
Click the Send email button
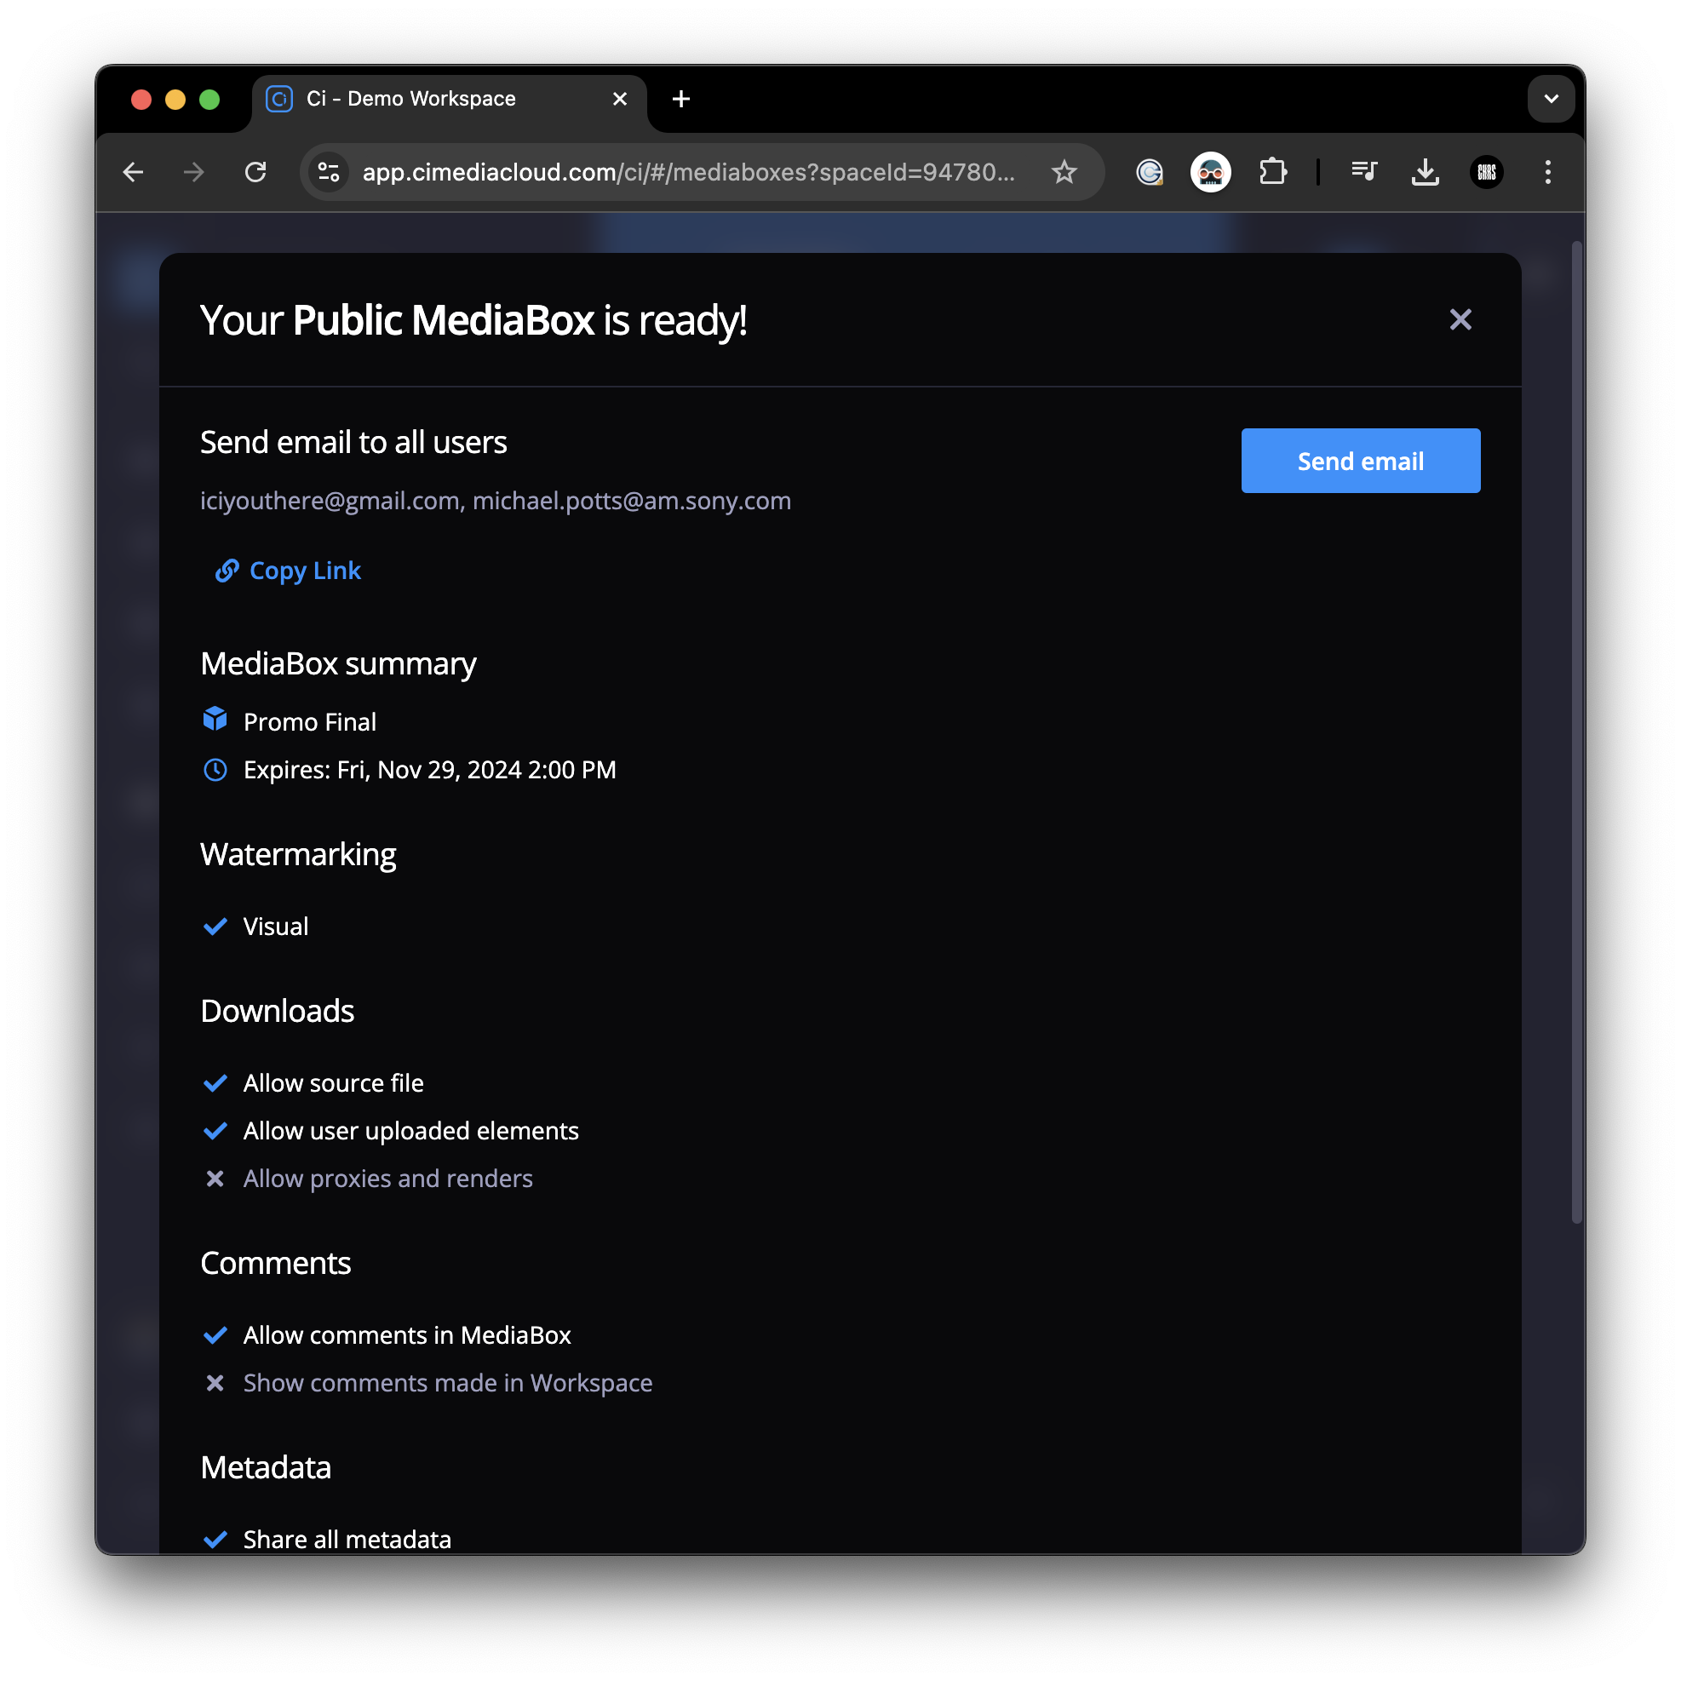click(1360, 460)
